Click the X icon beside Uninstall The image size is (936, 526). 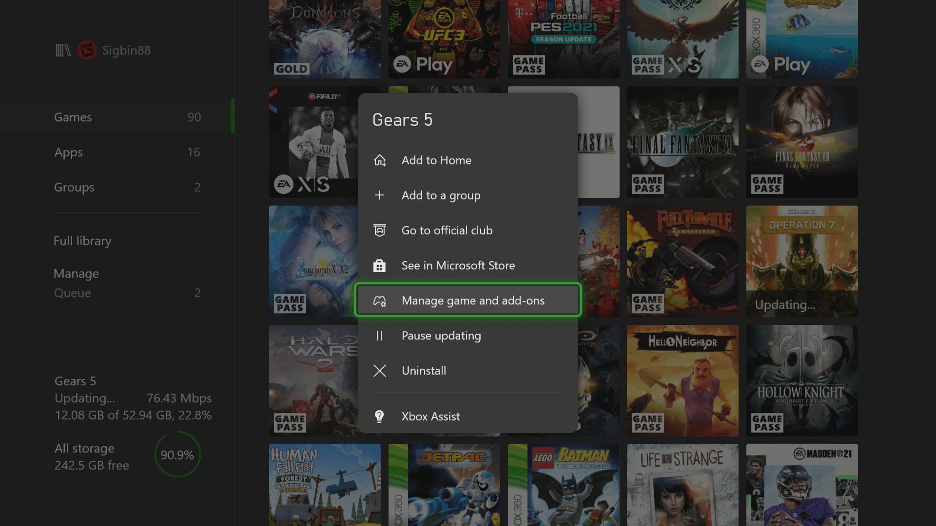pyautogui.click(x=380, y=371)
